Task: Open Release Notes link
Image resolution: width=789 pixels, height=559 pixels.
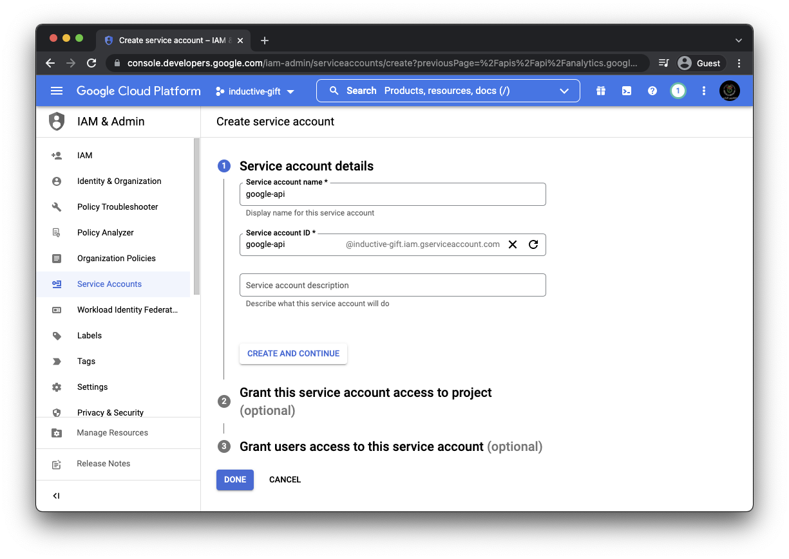Action: pos(118,464)
